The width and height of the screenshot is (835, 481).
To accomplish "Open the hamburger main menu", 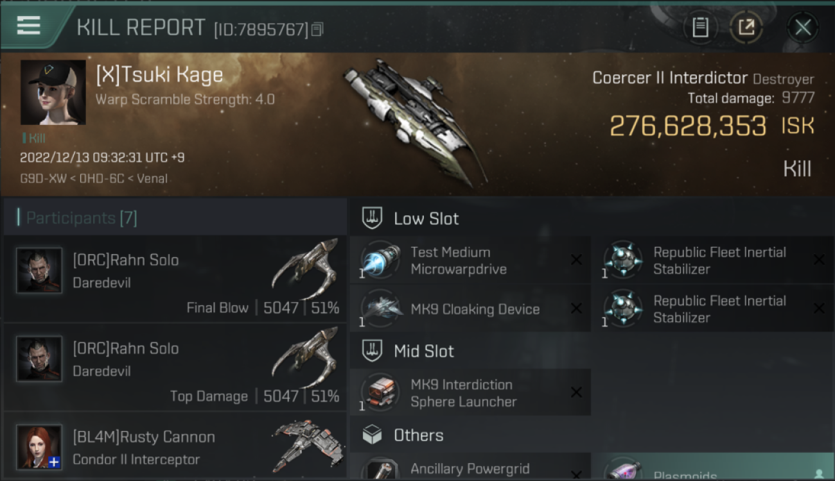I will [x=28, y=26].
